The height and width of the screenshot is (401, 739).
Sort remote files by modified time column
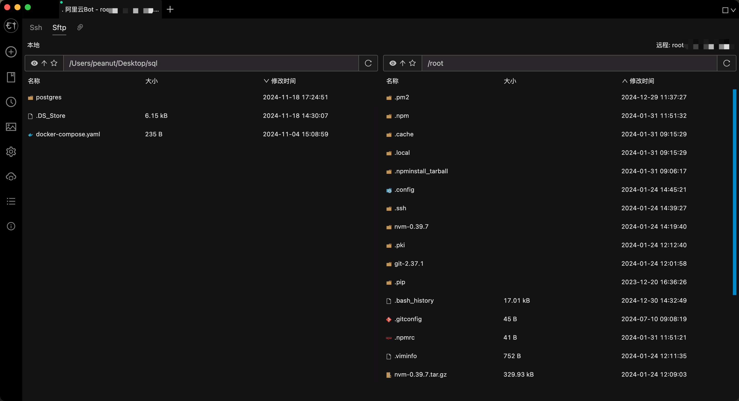pos(641,81)
